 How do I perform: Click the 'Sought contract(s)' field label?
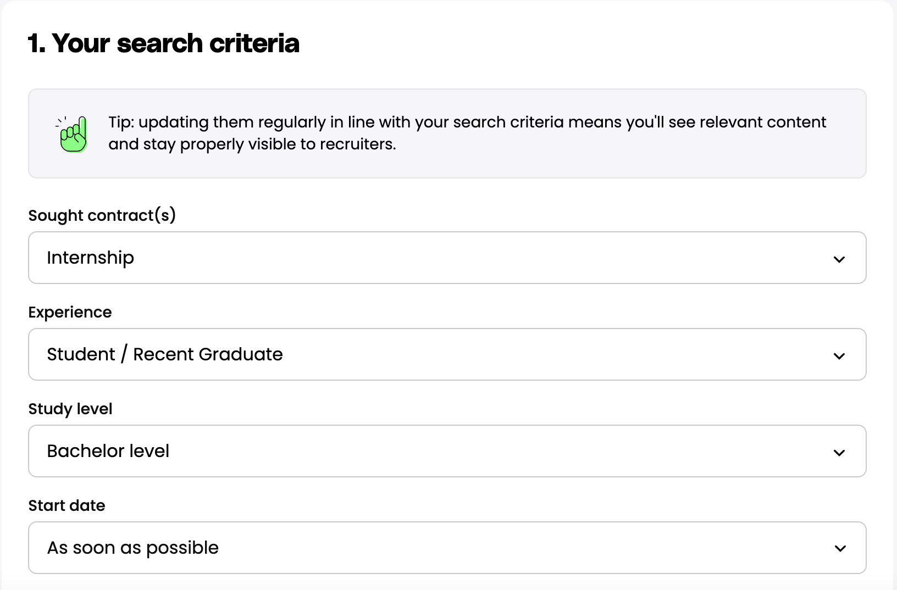[x=102, y=215]
